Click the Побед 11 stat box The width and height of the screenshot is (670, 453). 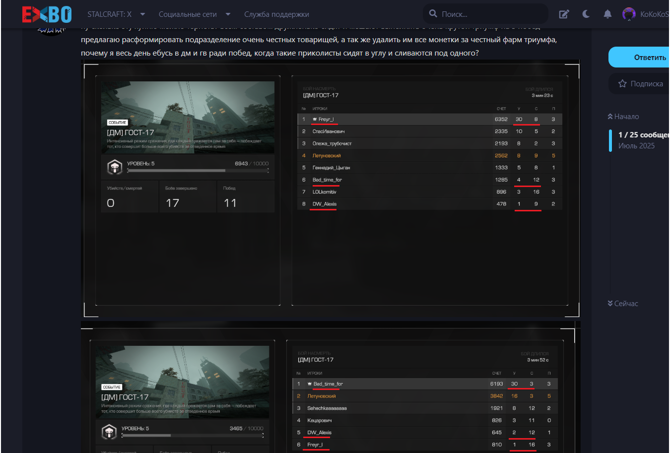[x=246, y=197]
